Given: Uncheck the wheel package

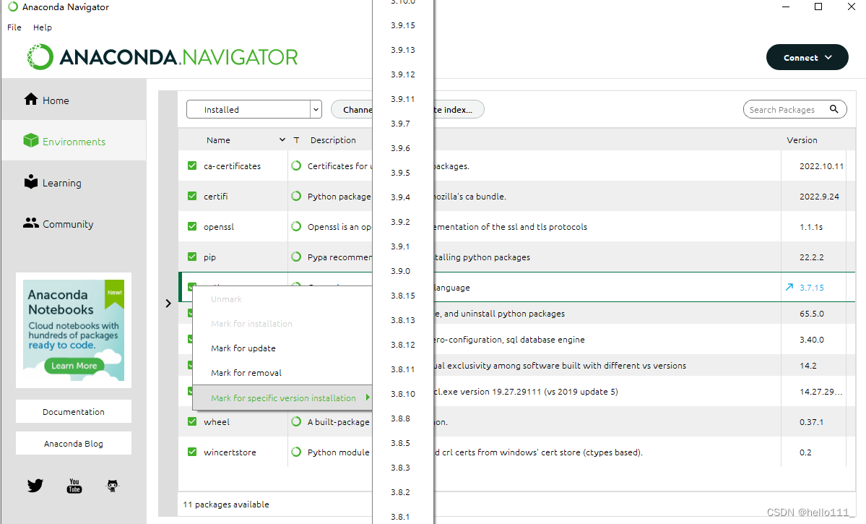Looking at the screenshot, I should coord(191,422).
